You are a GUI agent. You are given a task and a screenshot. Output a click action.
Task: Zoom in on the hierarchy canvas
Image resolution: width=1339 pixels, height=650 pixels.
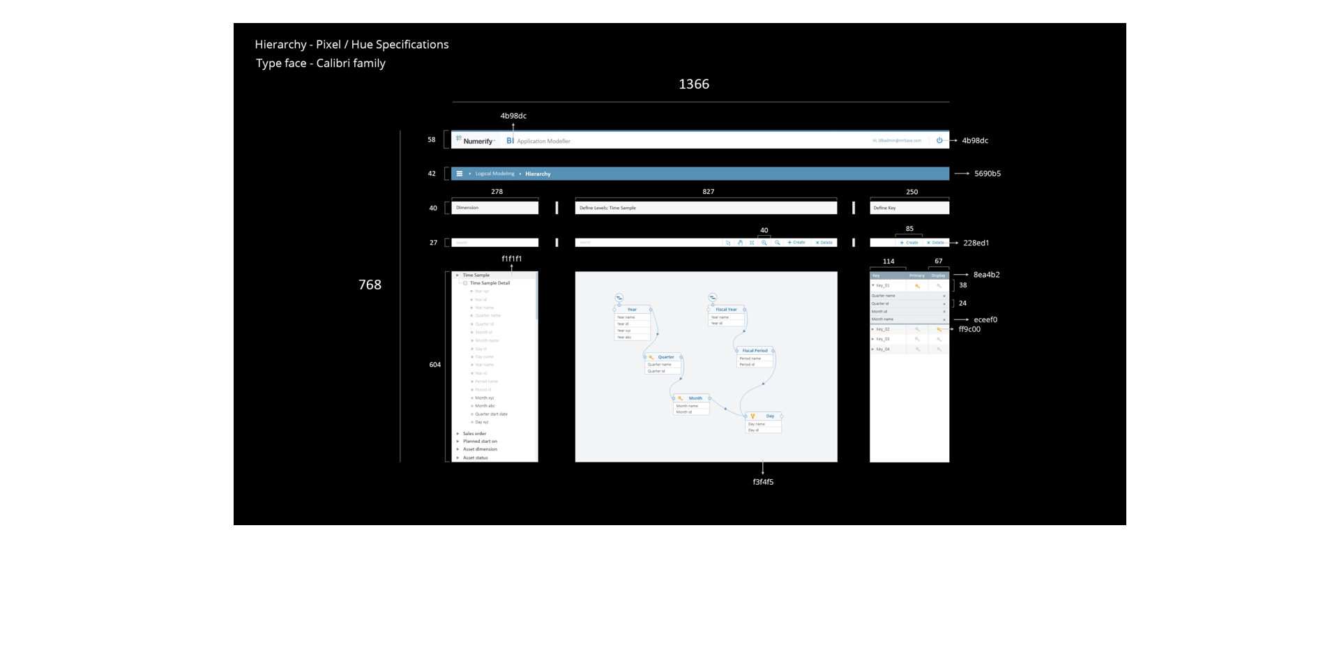[x=764, y=243]
